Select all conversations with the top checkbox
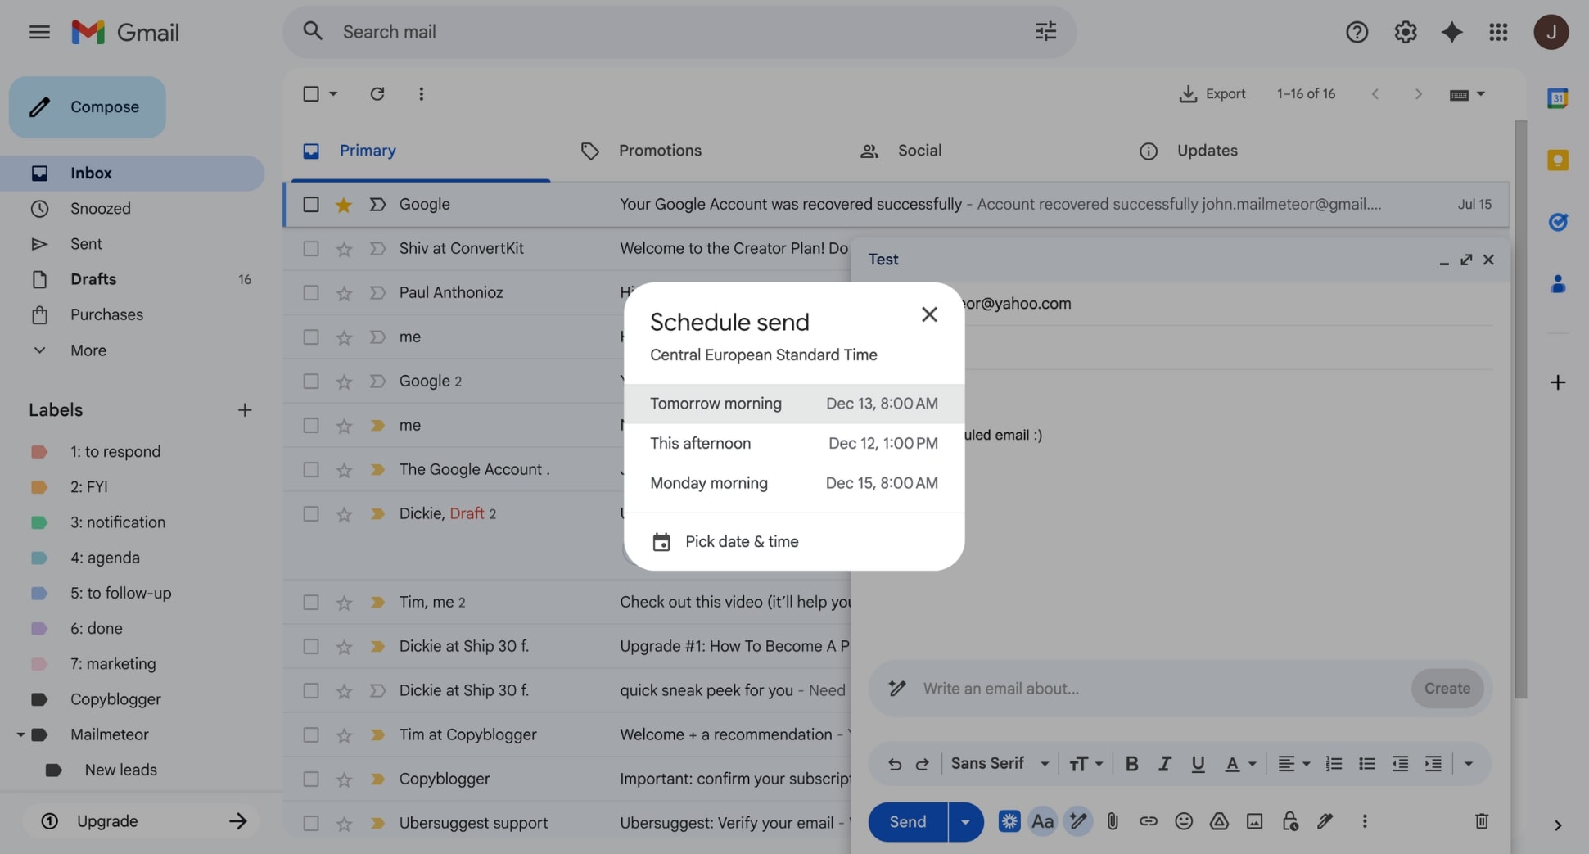Viewport: 1589px width, 854px height. [x=310, y=93]
